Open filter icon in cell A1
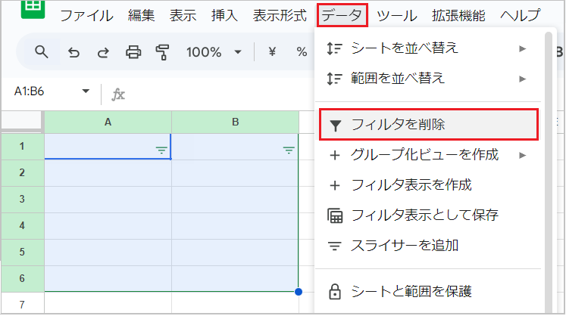 point(161,150)
